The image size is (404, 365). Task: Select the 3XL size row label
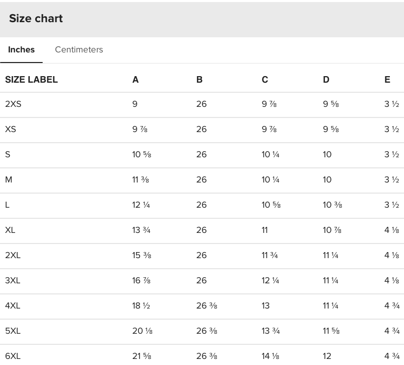(x=13, y=281)
